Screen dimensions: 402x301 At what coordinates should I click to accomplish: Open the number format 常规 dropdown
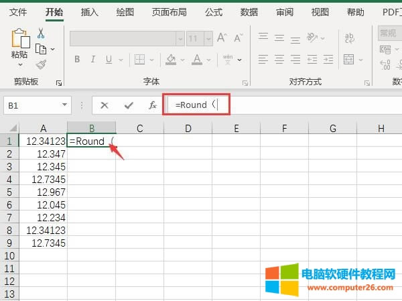pos(390,33)
